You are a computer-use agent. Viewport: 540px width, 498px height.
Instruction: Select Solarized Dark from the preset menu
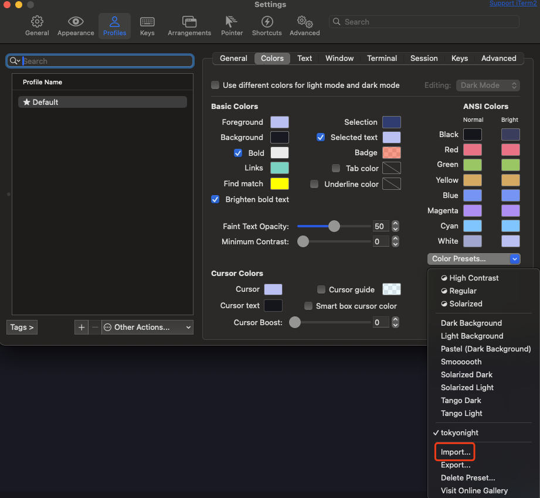click(x=466, y=374)
